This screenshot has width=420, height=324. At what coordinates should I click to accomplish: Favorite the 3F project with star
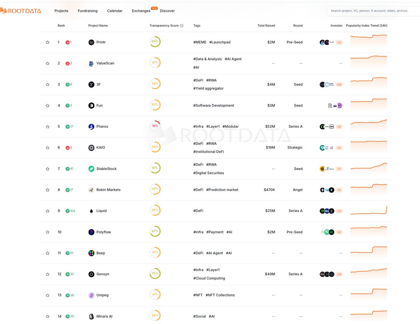(x=48, y=84)
